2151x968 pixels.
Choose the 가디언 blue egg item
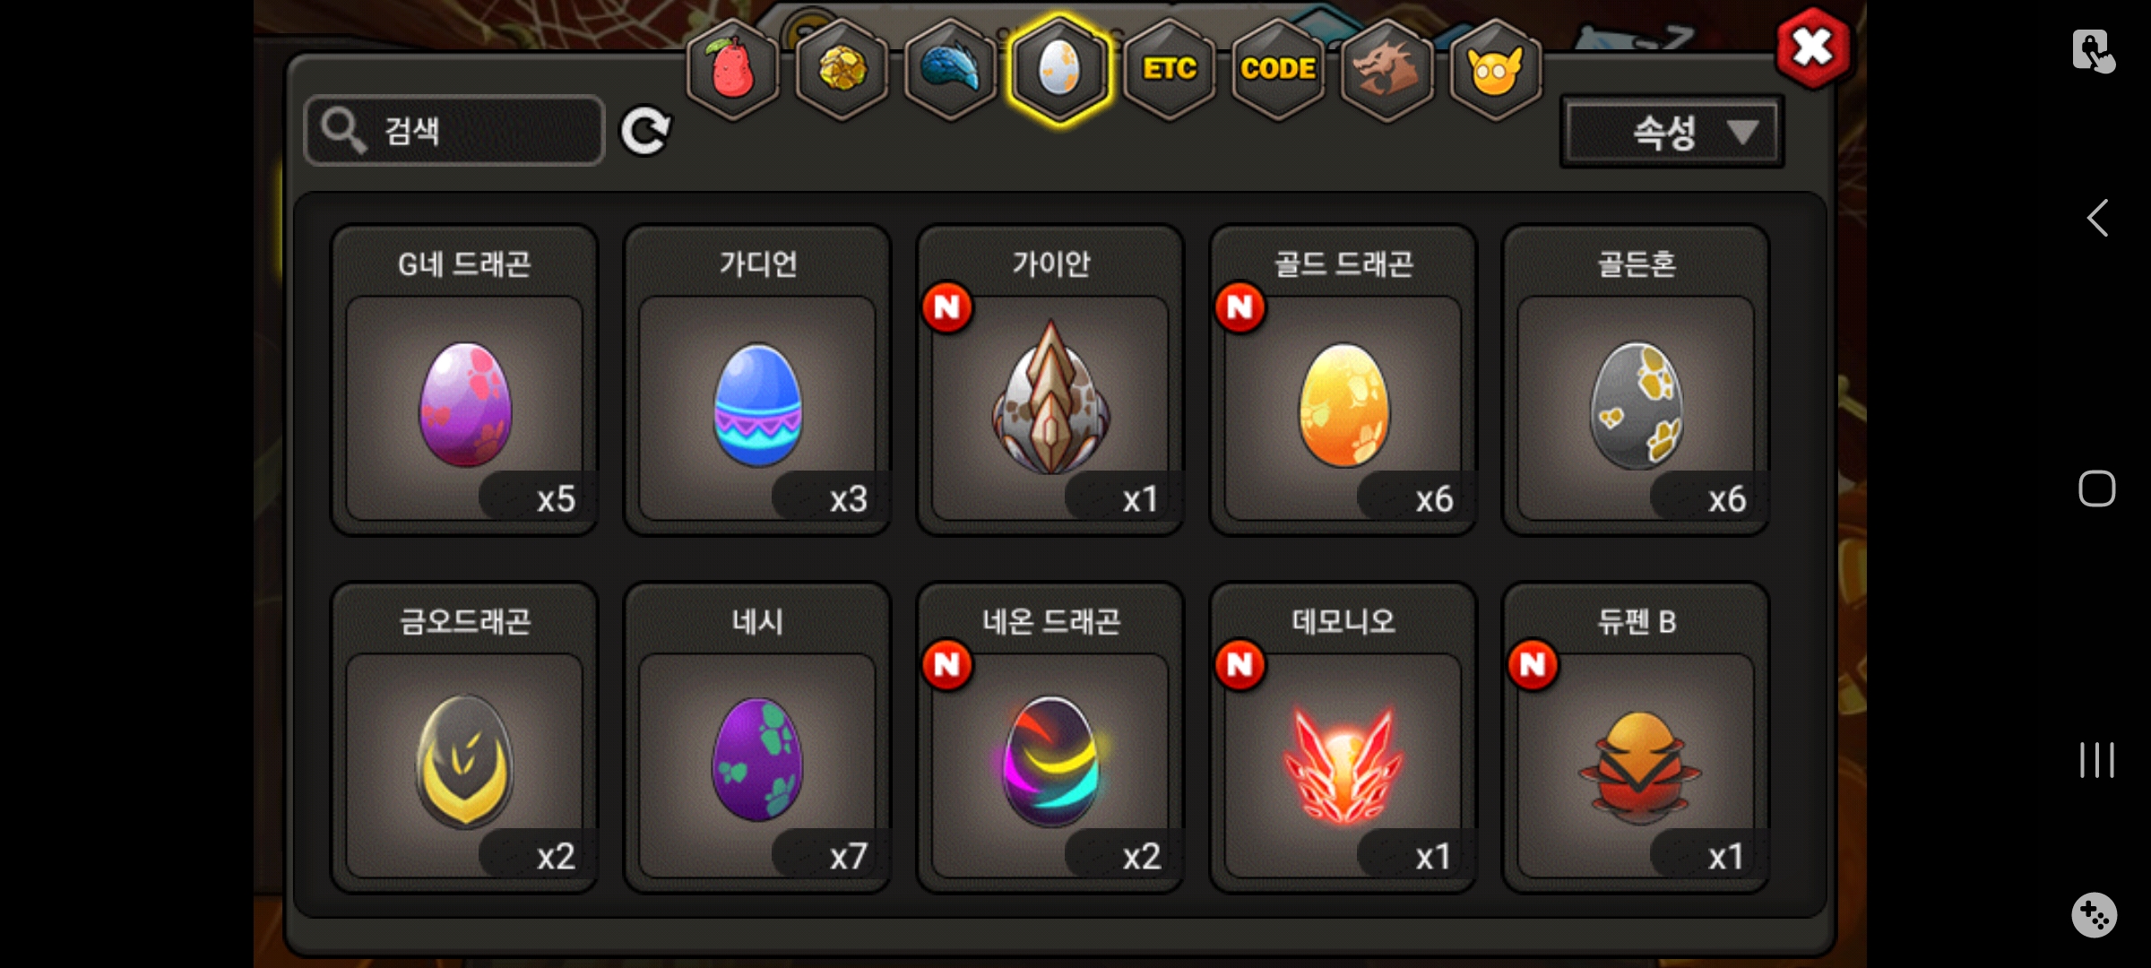click(x=757, y=380)
